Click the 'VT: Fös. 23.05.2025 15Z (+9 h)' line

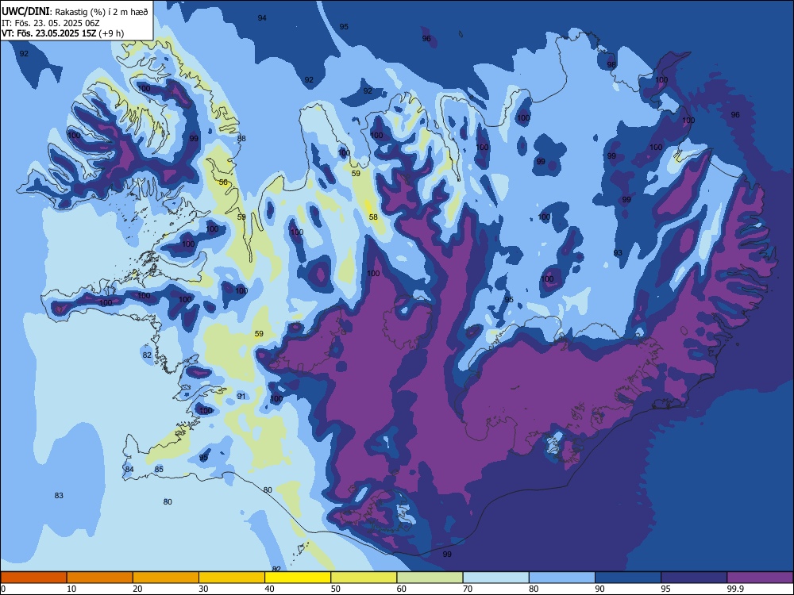tap(63, 33)
